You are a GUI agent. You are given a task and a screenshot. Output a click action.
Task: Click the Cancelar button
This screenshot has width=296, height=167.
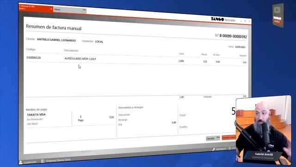click(213, 138)
